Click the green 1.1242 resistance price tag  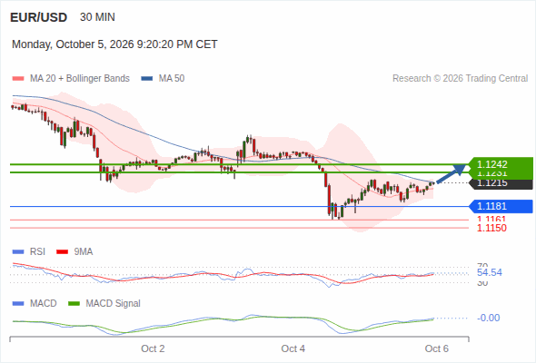click(501, 164)
